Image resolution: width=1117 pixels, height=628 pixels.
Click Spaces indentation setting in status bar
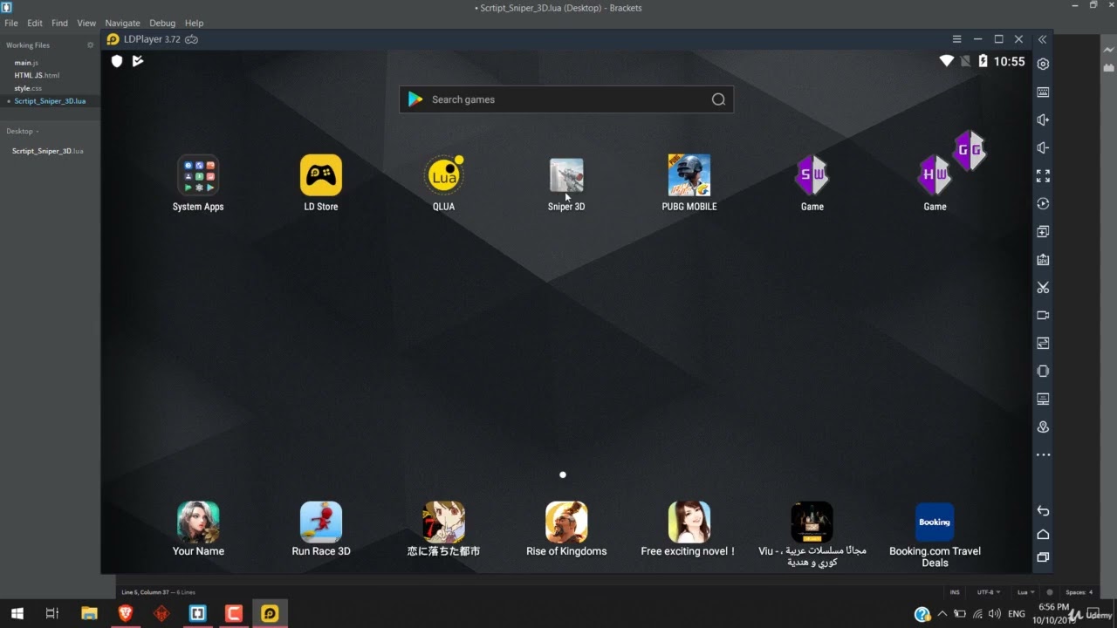tap(1079, 592)
